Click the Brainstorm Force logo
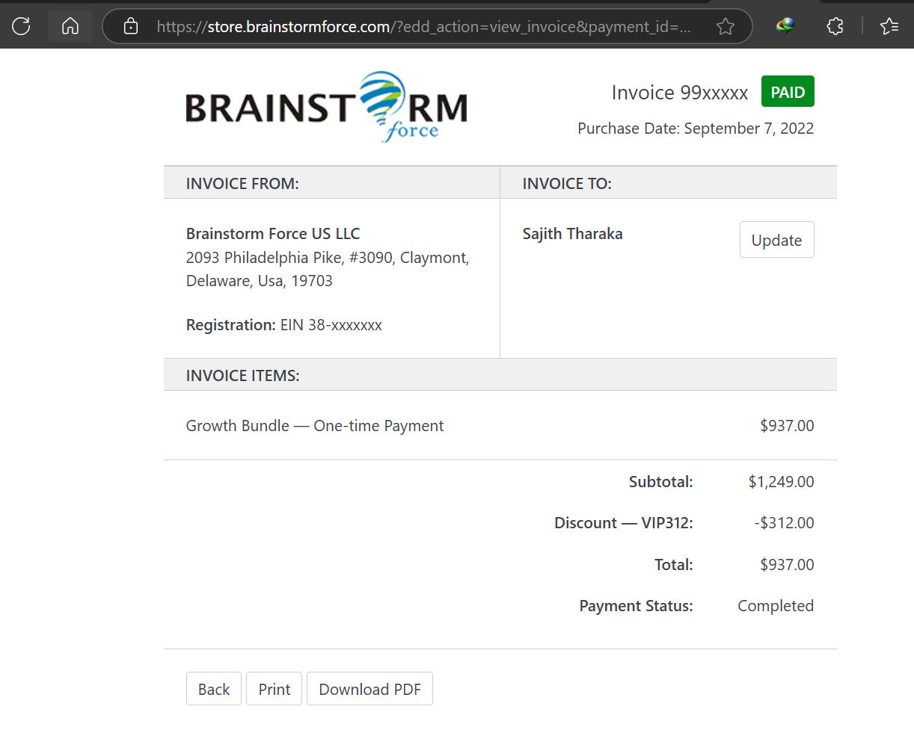 326,107
